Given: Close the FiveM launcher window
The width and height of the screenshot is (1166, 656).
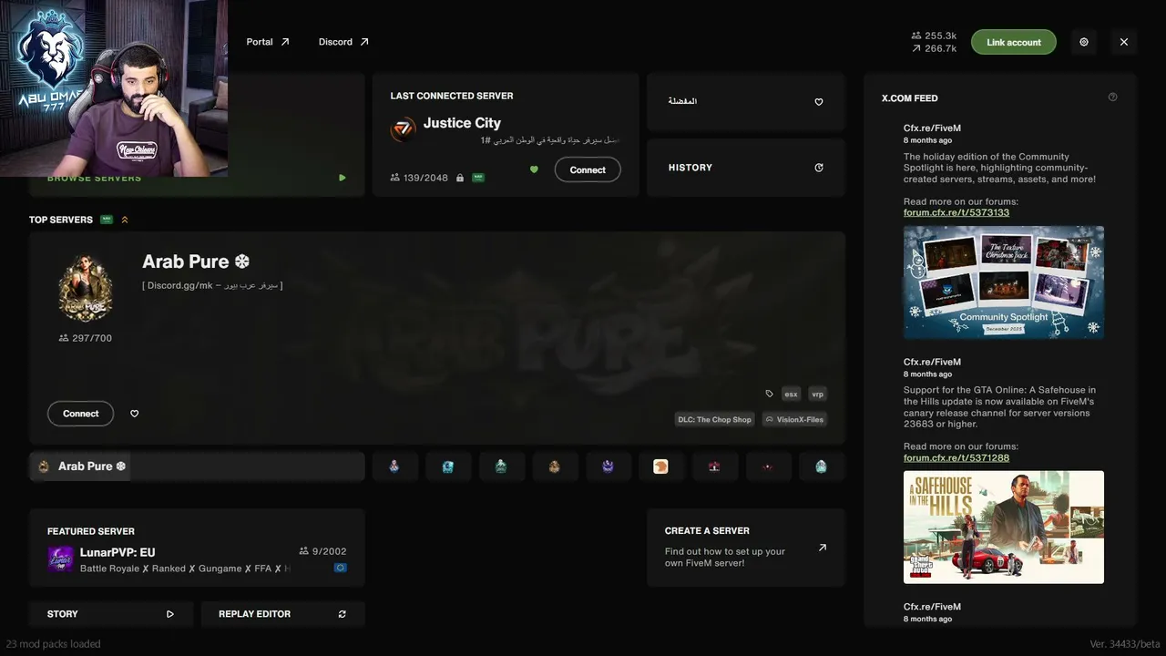Looking at the screenshot, I should (x=1124, y=42).
